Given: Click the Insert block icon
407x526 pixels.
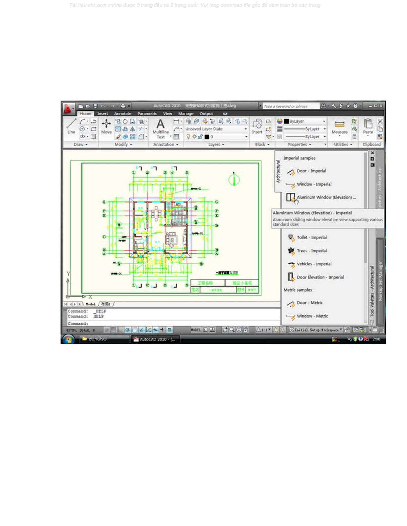Looking at the screenshot, I should [257, 126].
